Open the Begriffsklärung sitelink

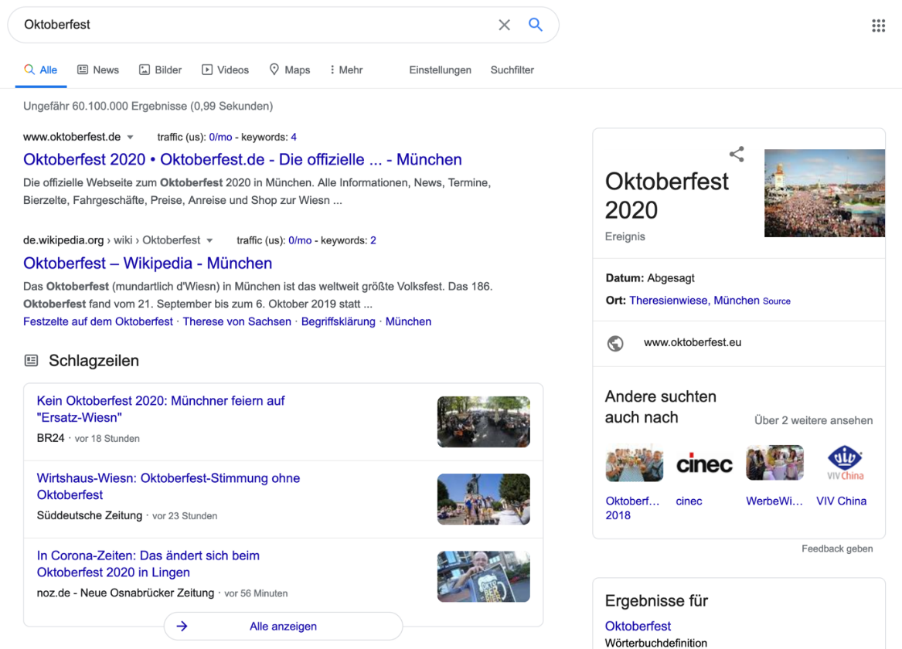click(x=339, y=321)
